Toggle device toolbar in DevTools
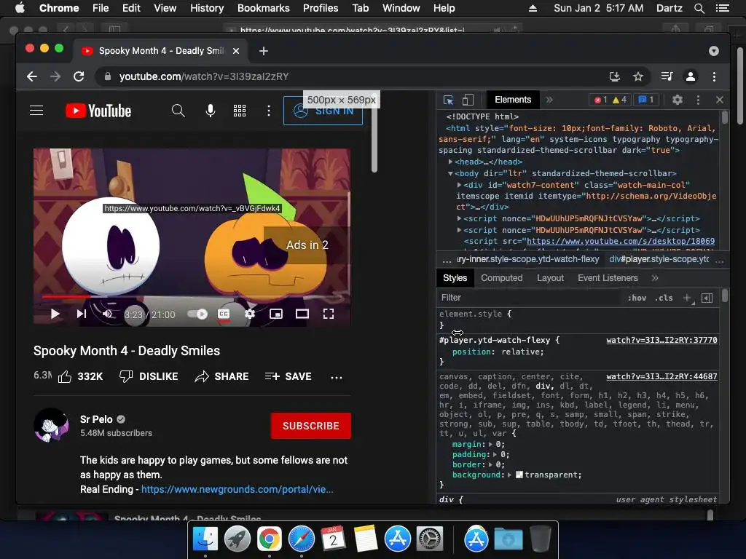 (468, 100)
